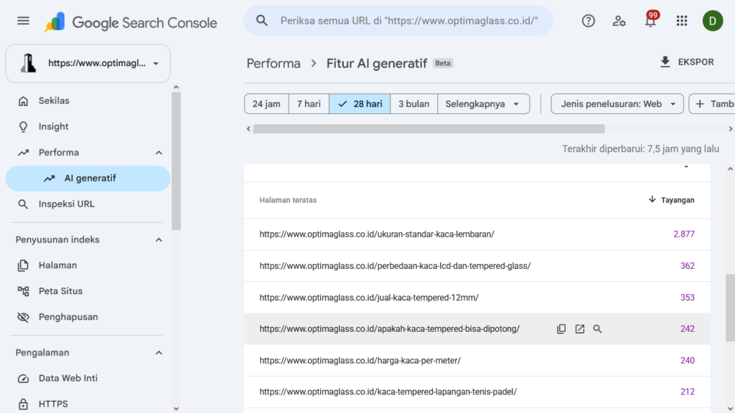The height and width of the screenshot is (413, 735).
Task: Select the 24 jam range
Action: tap(266, 104)
